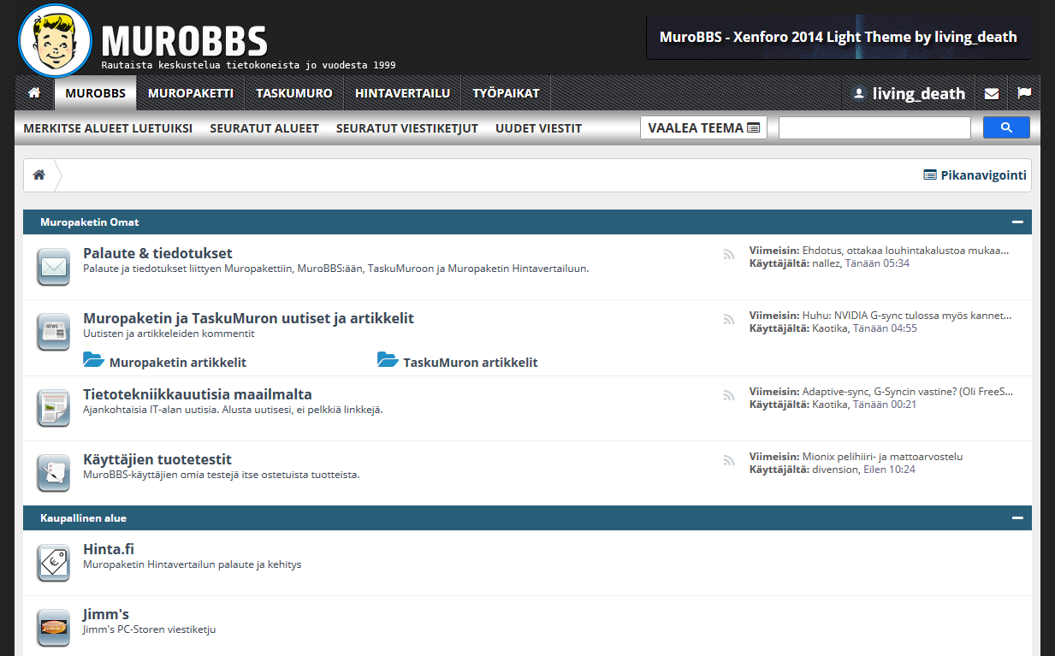The width and height of the screenshot is (1055, 656).
Task: Switch theme with VAALEA TEEMA button
Action: coord(703,127)
